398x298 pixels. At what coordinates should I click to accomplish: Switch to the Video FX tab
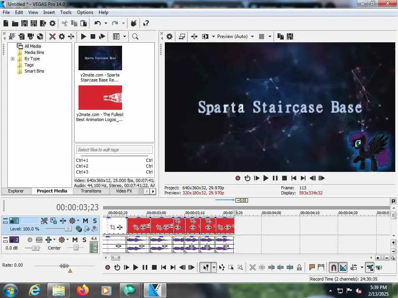[x=124, y=191]
